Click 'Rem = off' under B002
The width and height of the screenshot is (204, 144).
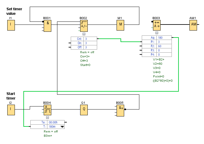[87, 52]
